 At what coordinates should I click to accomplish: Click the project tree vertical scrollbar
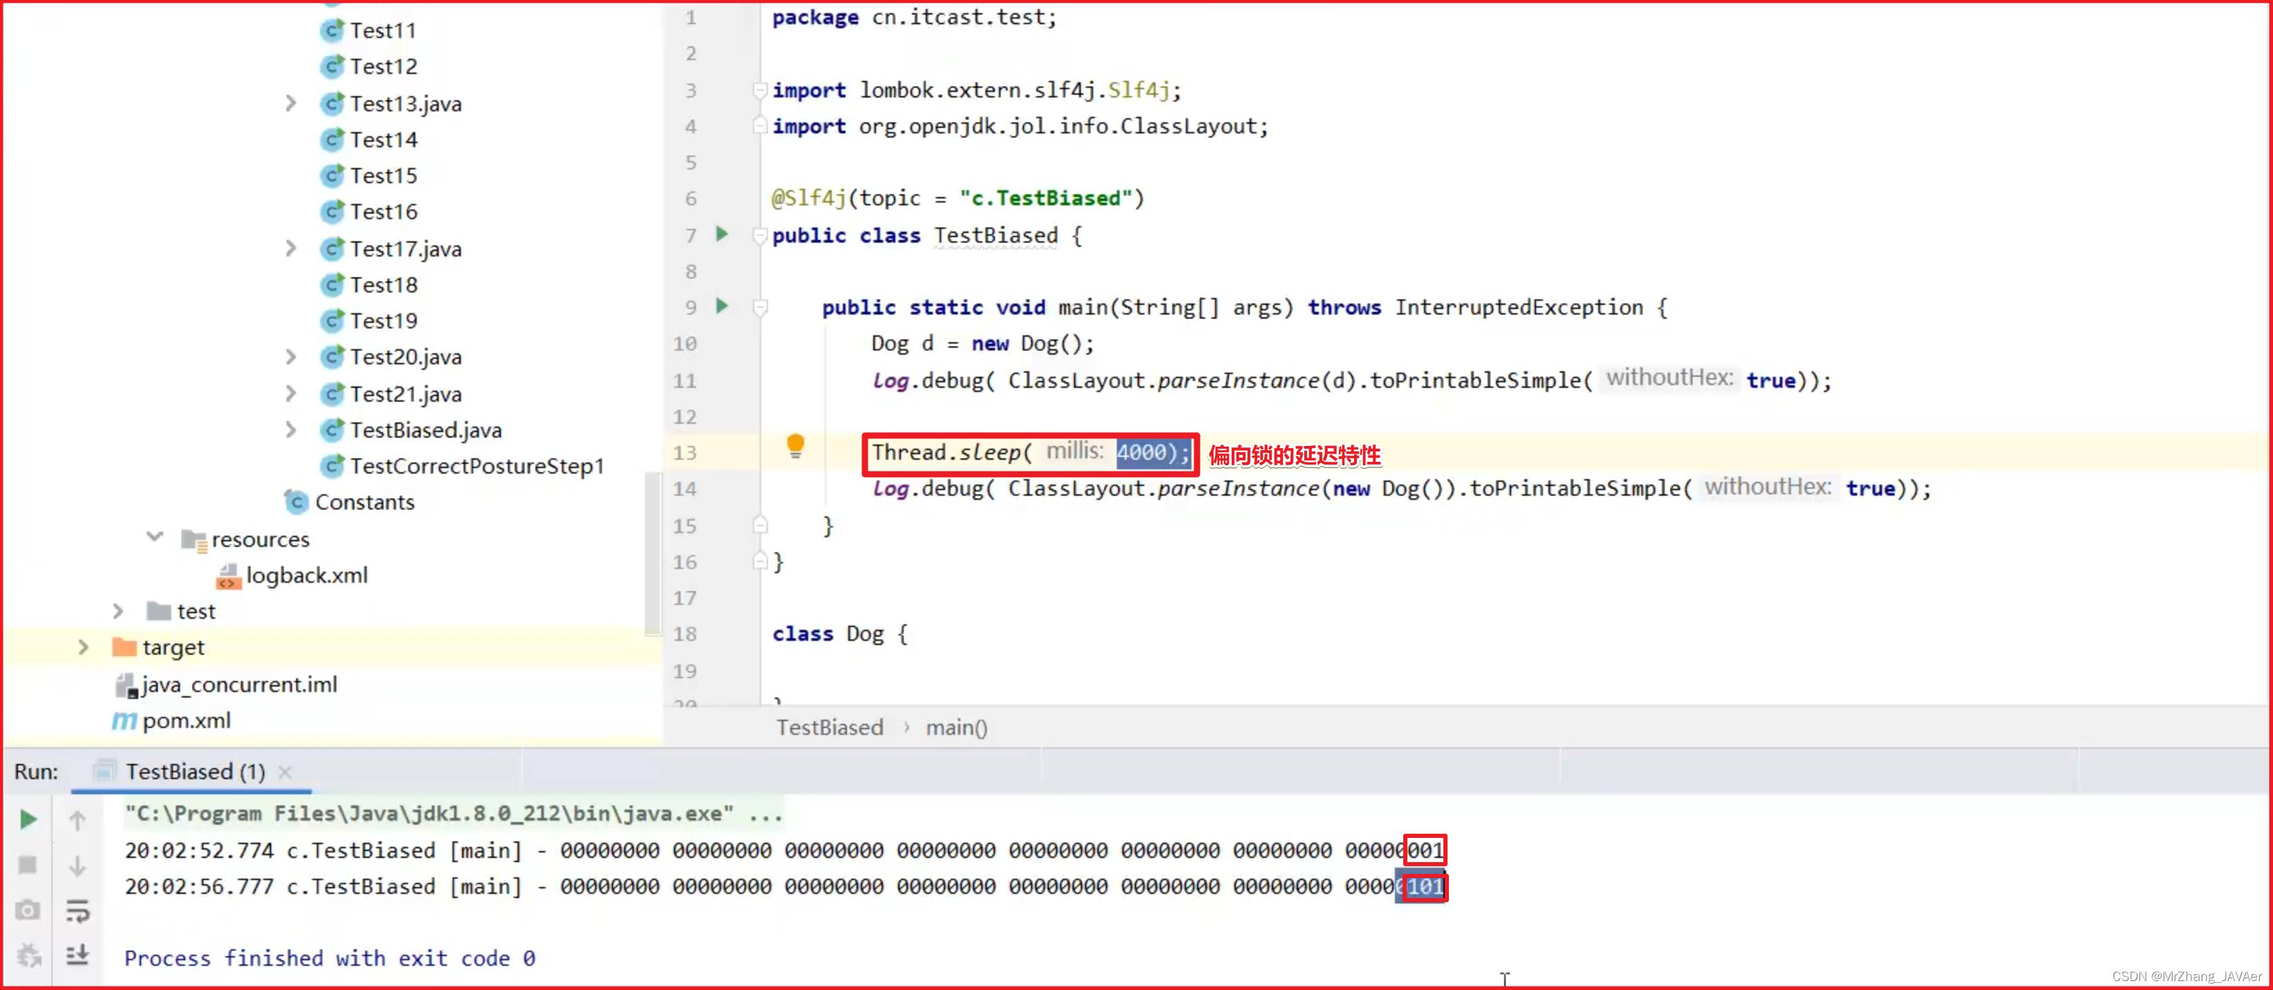(652, 554)
